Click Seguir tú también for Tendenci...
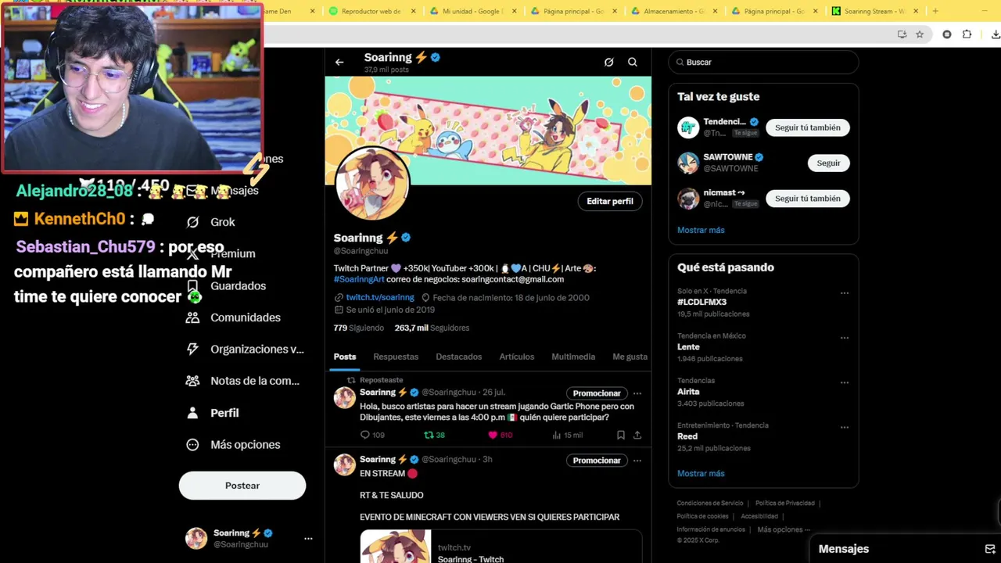The height and width of the screenshot is (563, 1001). pos(808,127)
